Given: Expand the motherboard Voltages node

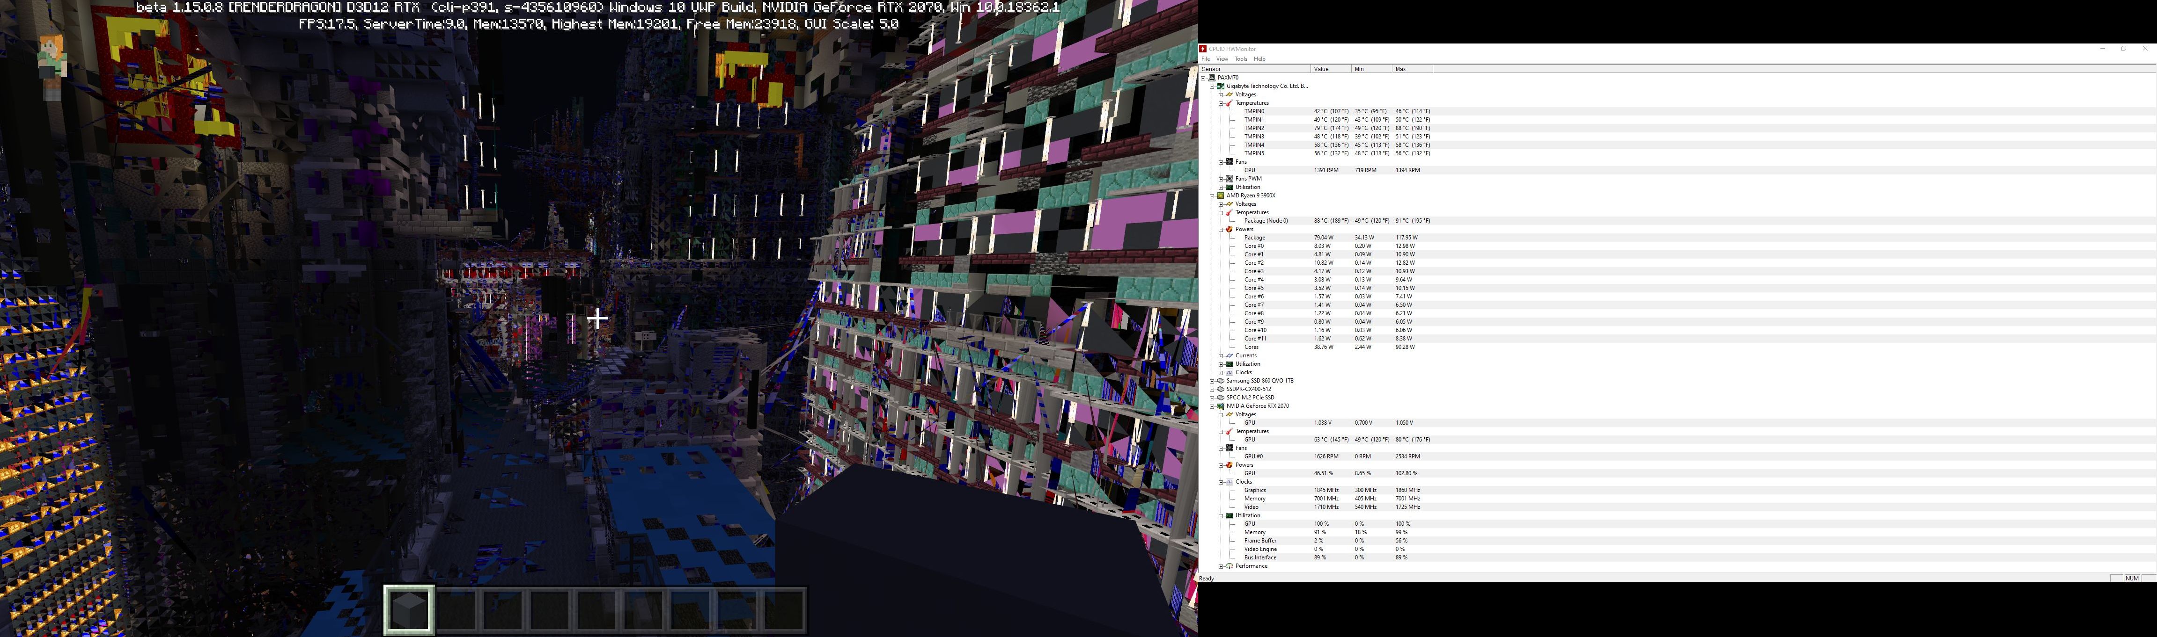Looking at the screenshot, I should 1221,94.
